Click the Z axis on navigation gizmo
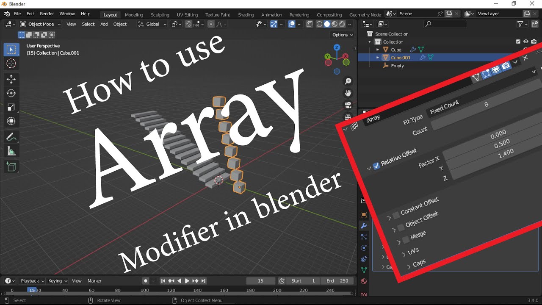This screenshot has height=305, width=542. pos(337,47)
